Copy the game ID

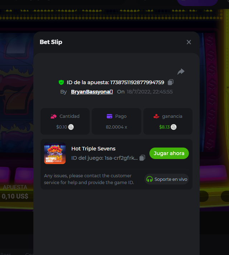(142, 158)
